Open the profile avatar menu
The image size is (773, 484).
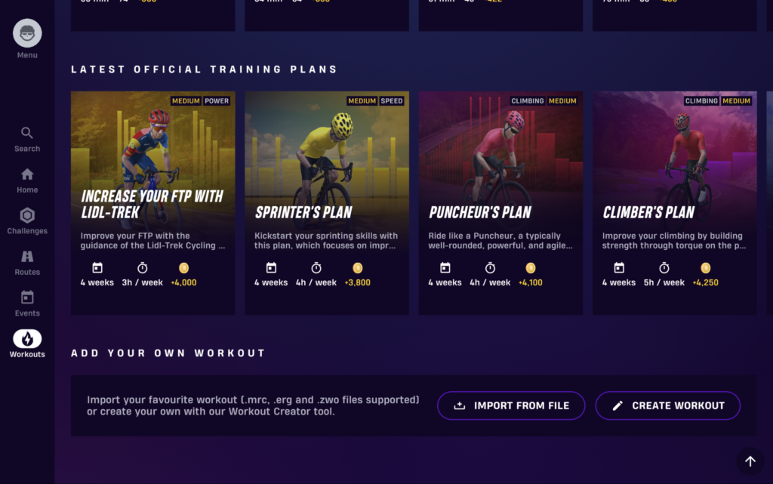(27, 33)
